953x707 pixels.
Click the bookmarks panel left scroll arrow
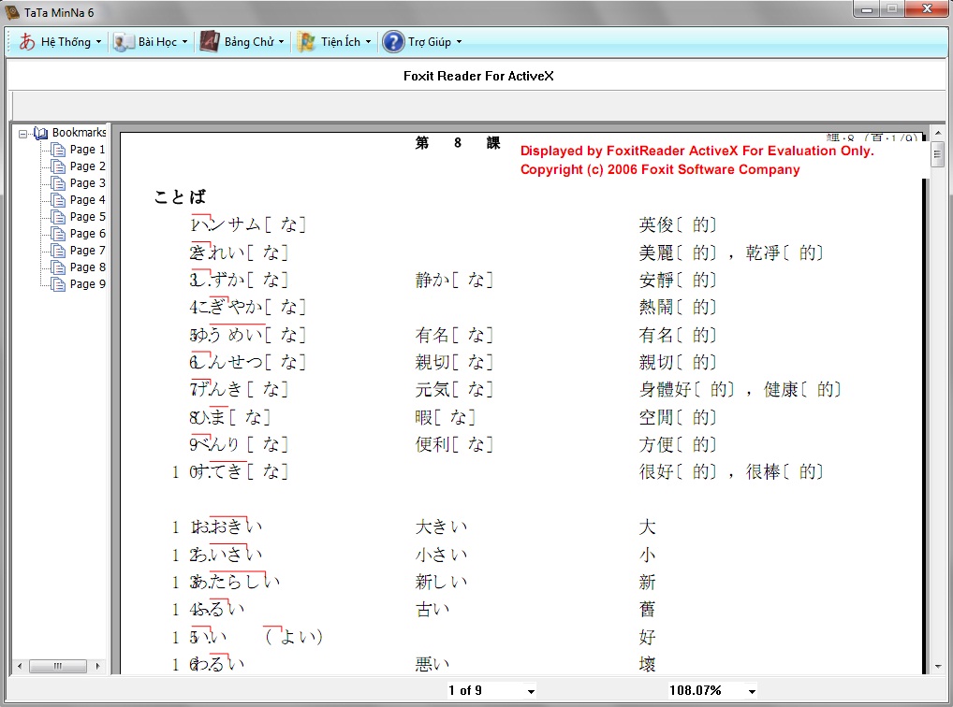pos(20,666)
